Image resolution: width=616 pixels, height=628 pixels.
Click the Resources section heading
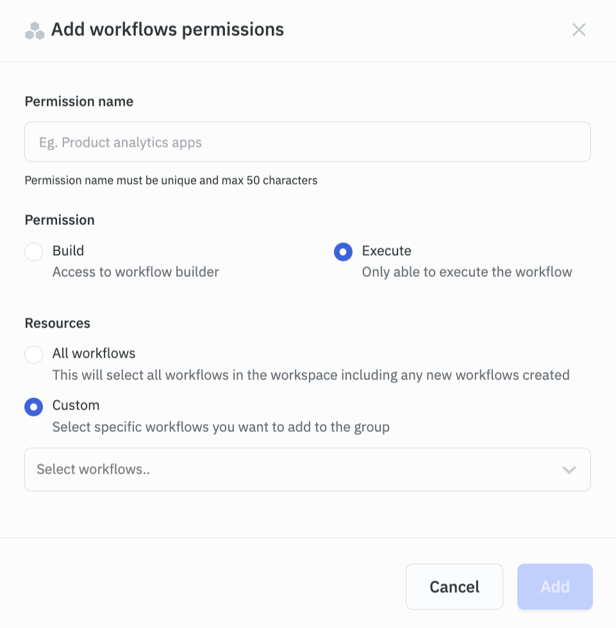pos(57,323)
